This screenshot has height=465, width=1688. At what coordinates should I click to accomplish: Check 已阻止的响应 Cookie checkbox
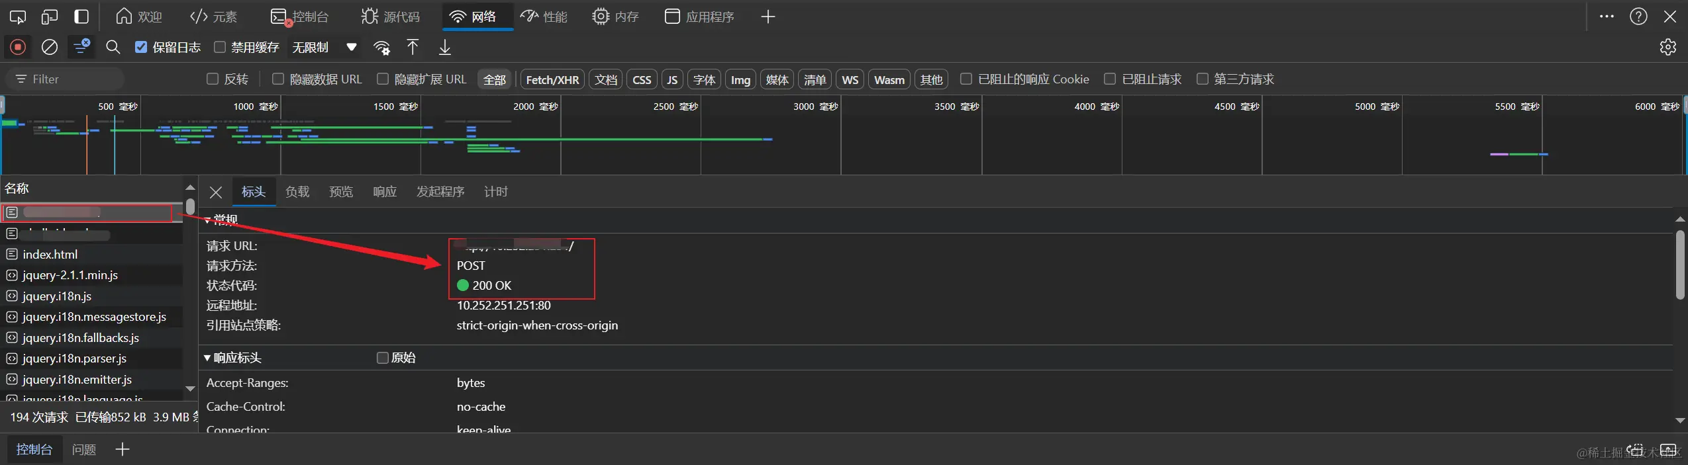(966, 79)
